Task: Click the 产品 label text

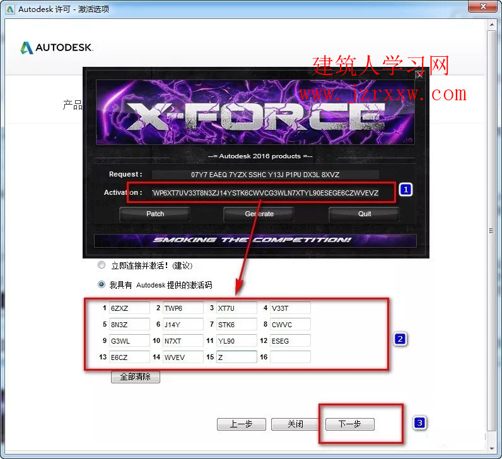Action: (x=73, y=105)
